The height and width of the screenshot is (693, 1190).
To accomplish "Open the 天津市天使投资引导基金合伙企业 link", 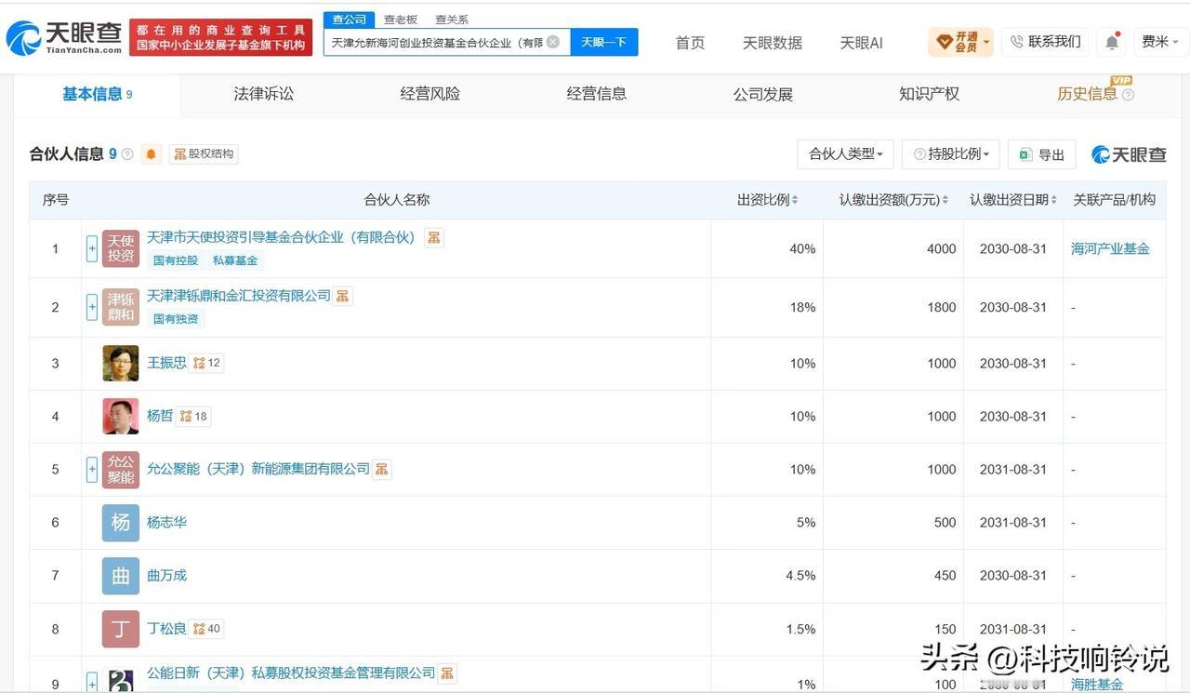I will point(281,237).
